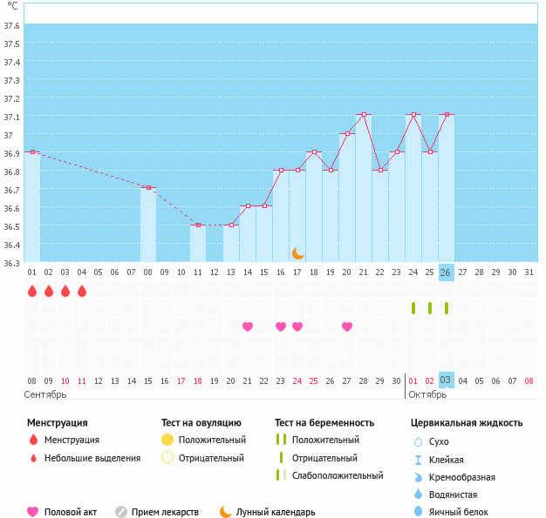Click the menstruation drop on cycle day 01
546x518 pixels.
pyautogui.click(x=32, y=291)
